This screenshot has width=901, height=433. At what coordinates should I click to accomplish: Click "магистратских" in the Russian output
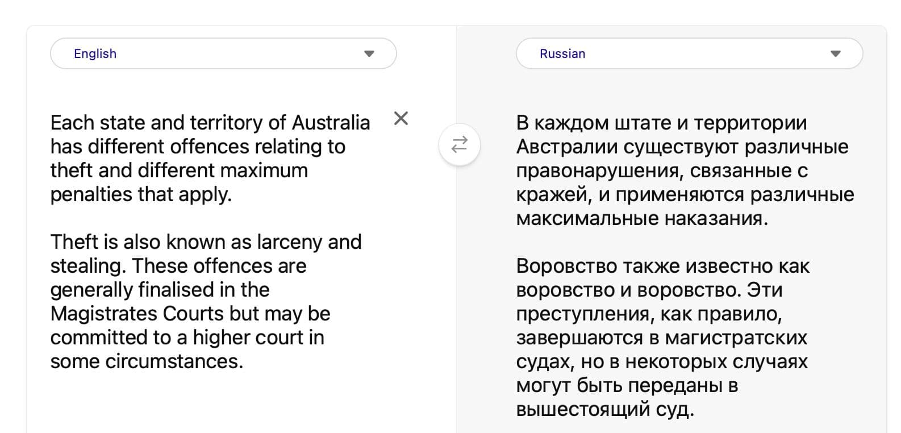[x=736, y=338]
